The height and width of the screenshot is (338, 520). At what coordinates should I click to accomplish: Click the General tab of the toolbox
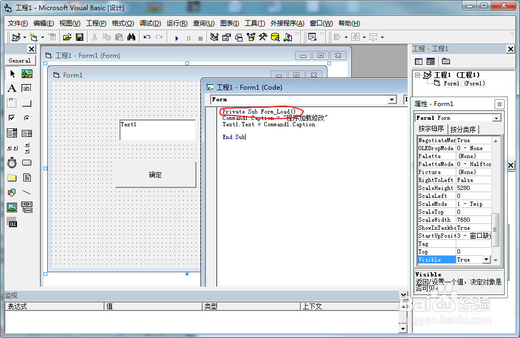coord(20,60)
